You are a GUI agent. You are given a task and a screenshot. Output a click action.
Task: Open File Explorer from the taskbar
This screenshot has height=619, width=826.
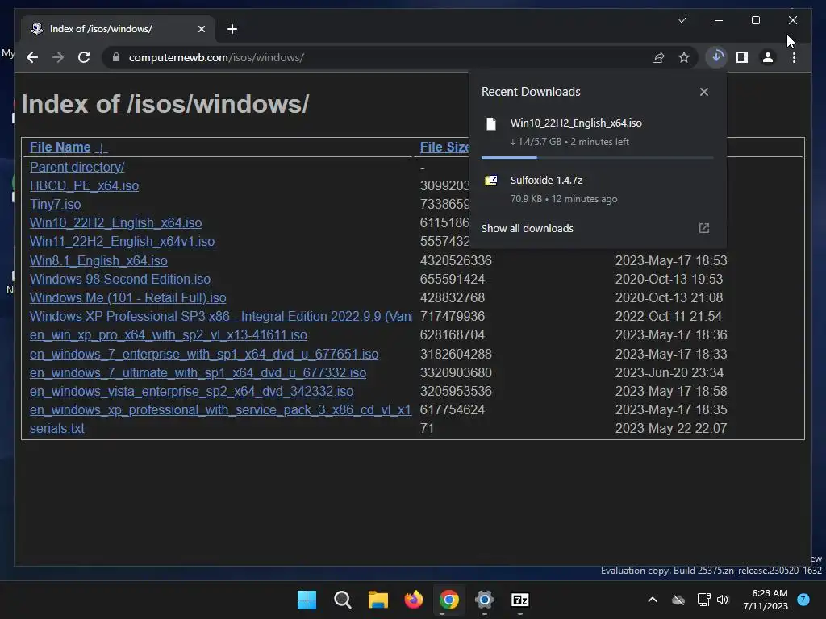378,600
